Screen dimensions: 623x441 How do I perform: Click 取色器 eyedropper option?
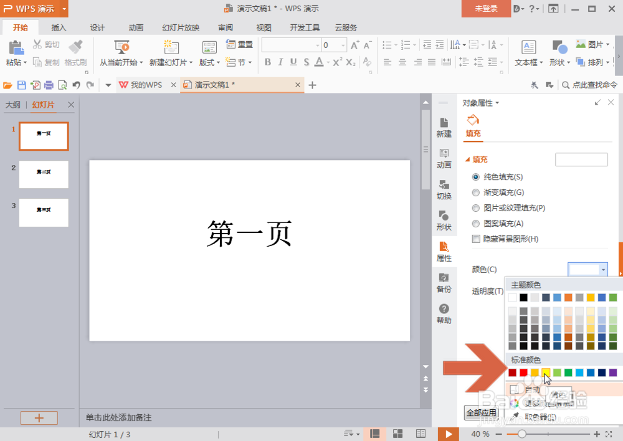[540, 416]
